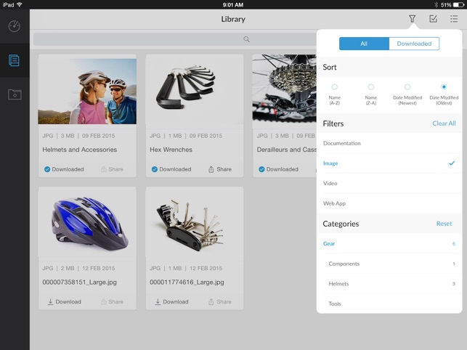This screenshot has height=350, width=467.
Task: Uncheck the Image filter
Action: (x=389, y=163)
